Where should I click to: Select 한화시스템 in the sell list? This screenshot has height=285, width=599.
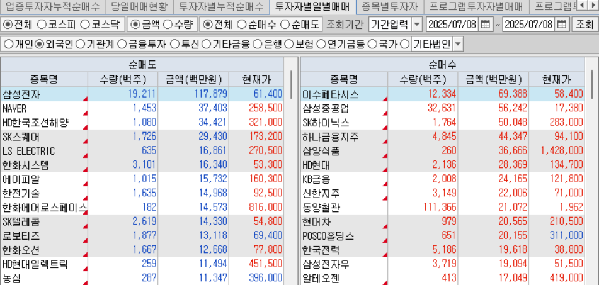pyautogui.click(x=142, y=165)
